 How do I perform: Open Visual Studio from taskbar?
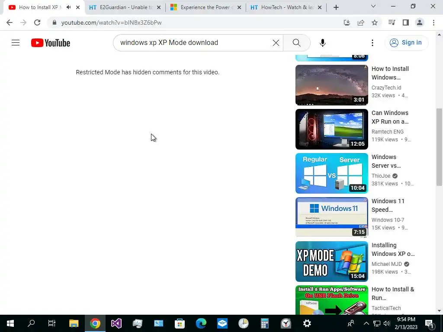[x=116, y=323]
